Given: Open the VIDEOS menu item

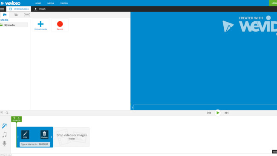Looking at the screenshot, I should click(x=64, y=3).
